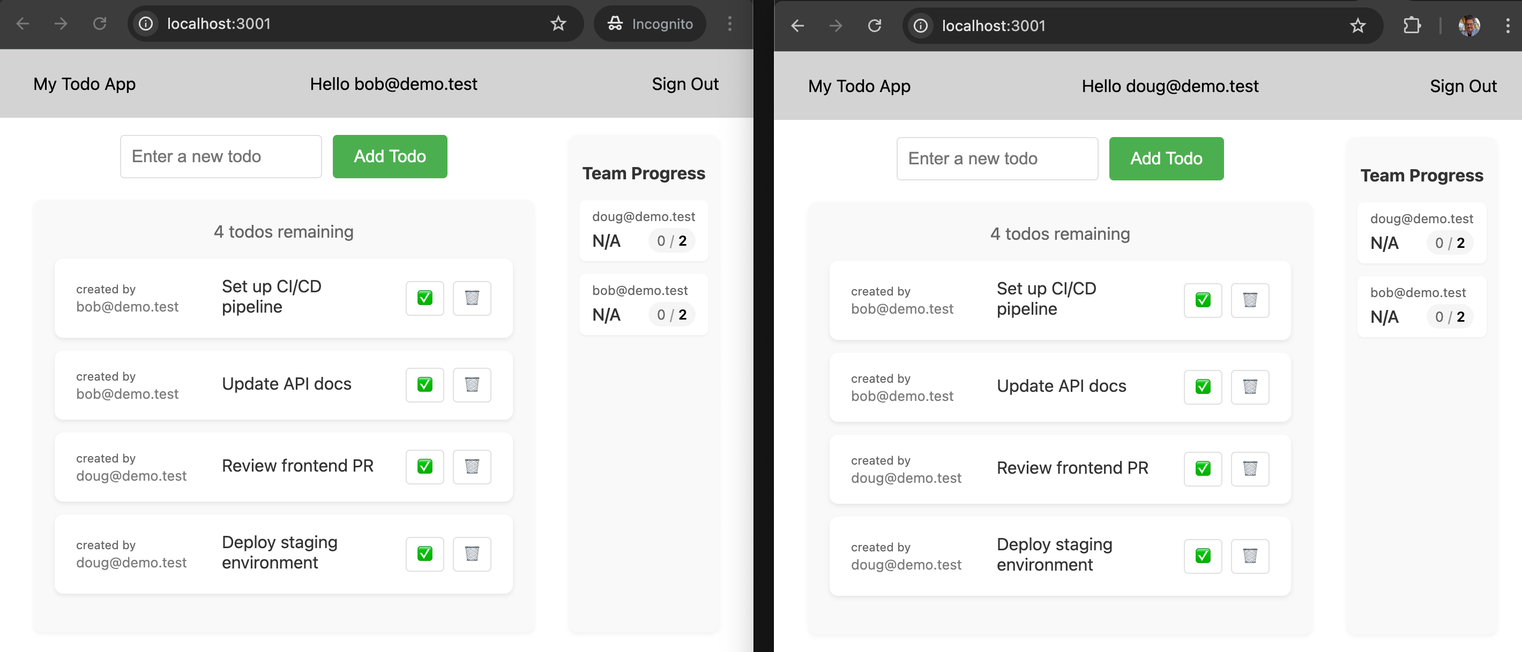Screen dimensions: 1522x652
Task: Click the bookmark star in bob's browser window
Action: 557,24
